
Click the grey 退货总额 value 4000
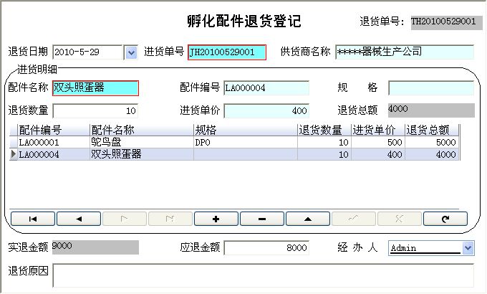coord(431,110)
